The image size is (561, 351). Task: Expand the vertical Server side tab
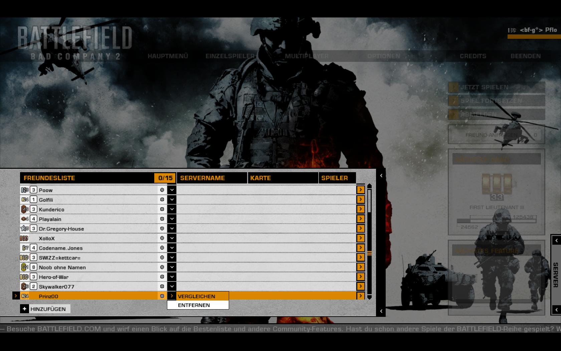(x=556, y=275)
